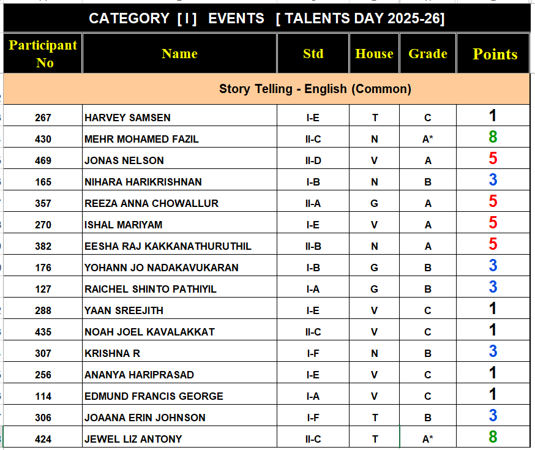Image resolution: width=535 pixels, height=450 pixels.
Task: Select the JONAS NELSON name cell
Action: (x=179, y=159)
